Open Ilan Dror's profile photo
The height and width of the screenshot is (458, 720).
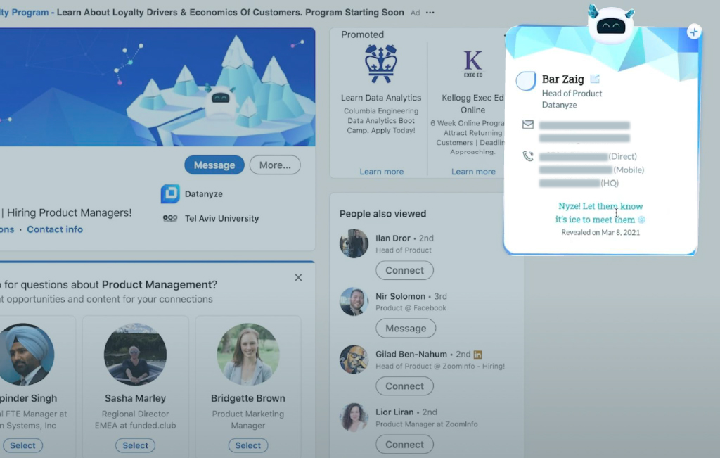click(x=354, y=243)
